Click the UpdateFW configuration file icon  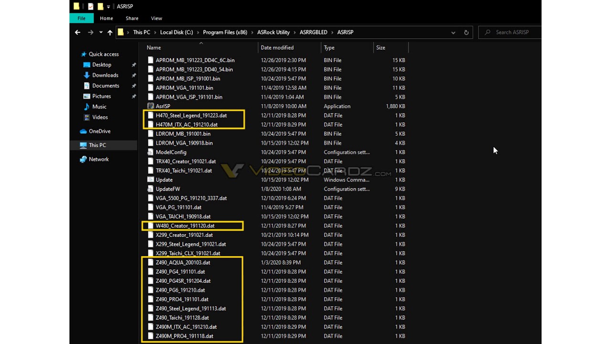pyautogui.click(x=151, y=189)
